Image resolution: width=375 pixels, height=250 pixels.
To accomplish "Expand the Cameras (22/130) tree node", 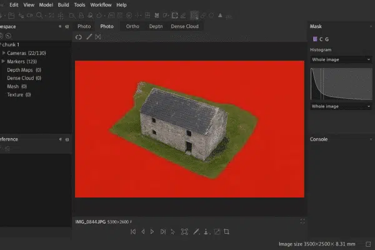I will coord(4,53).
